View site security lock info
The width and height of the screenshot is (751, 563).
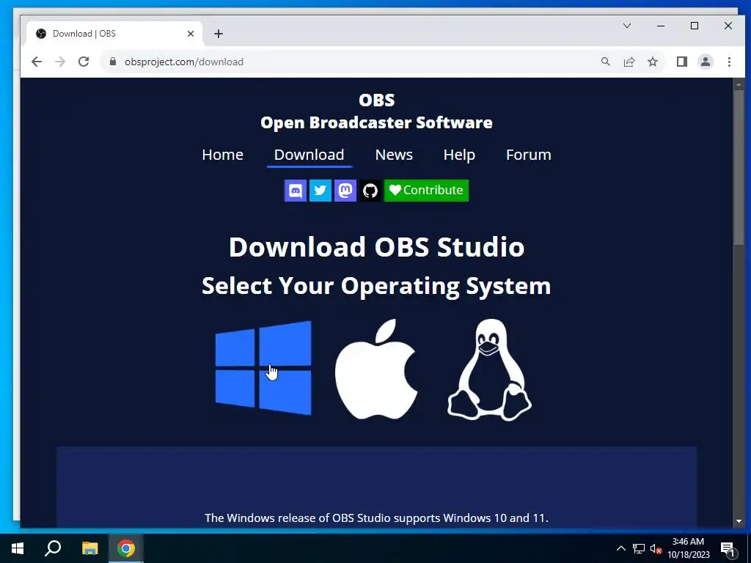[113, 62]
